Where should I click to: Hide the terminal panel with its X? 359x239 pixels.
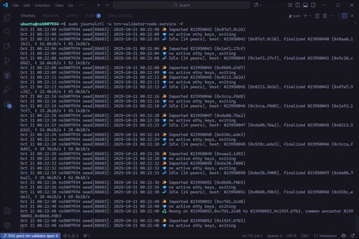point(352,16)
